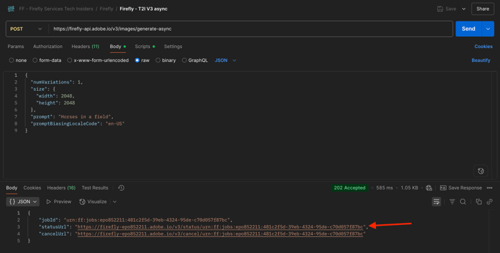Open the Send button dropdown arrow
Screen dimensions: 500x253
488,29
